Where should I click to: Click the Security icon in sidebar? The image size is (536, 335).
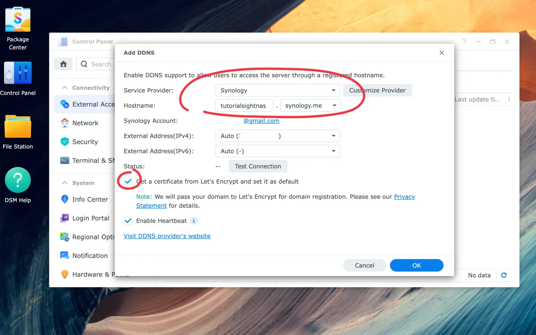click(64, 142)
